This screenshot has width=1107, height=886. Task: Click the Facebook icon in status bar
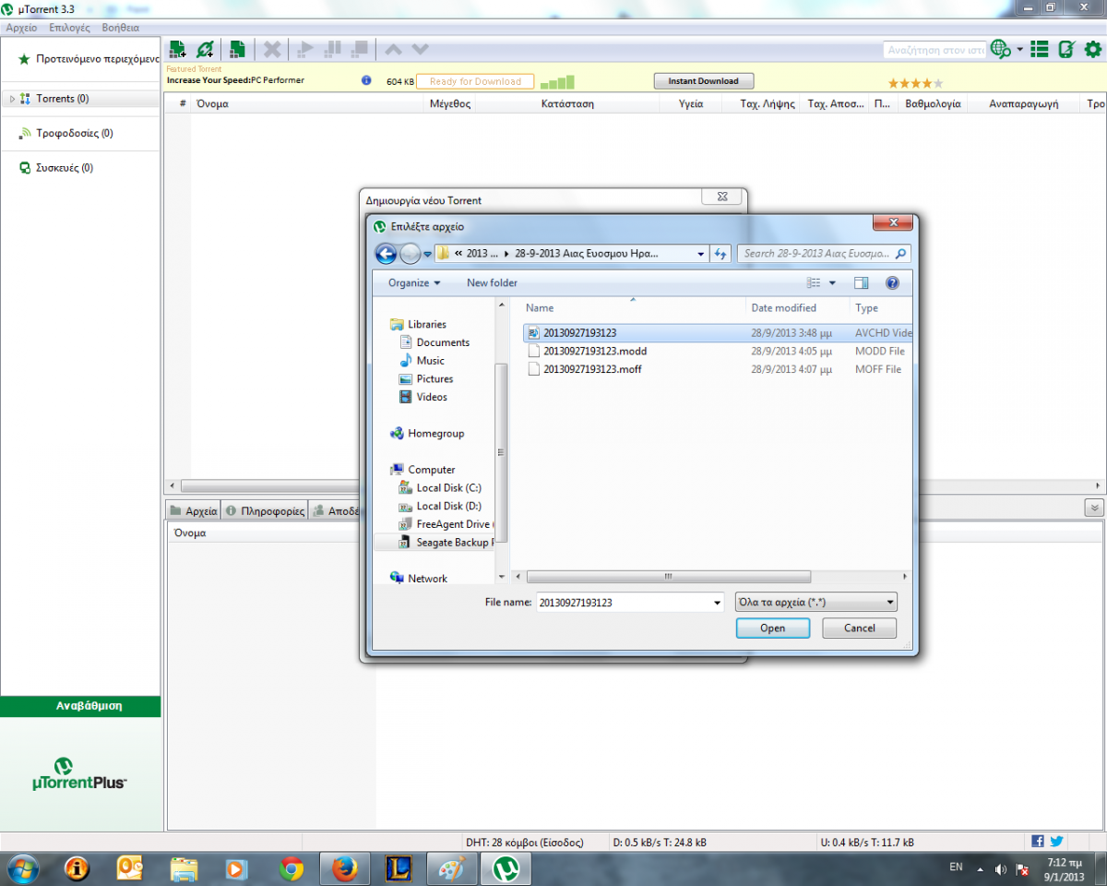tap(1038, 842)
